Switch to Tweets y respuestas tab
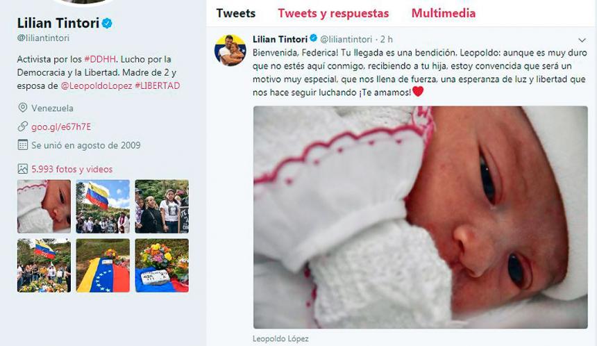 tap(333, 13)
